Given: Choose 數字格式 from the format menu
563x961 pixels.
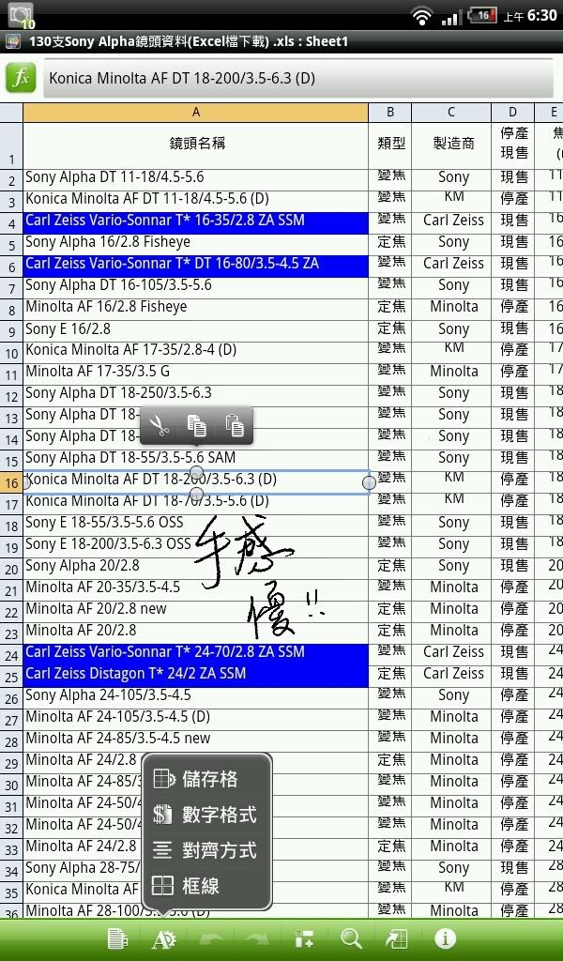Looking at the screenshot, I should (x=208, y=815).
